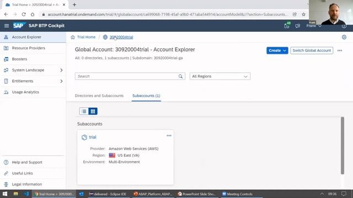Image resolution: width=353 pixels, height=198 pixels.
Task: Open Meeting Controls taskbar item
Action: [238, 194]
